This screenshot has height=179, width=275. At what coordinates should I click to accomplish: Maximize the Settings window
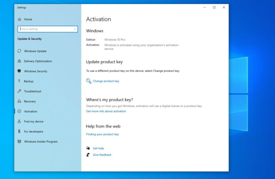tap(214, 8)
